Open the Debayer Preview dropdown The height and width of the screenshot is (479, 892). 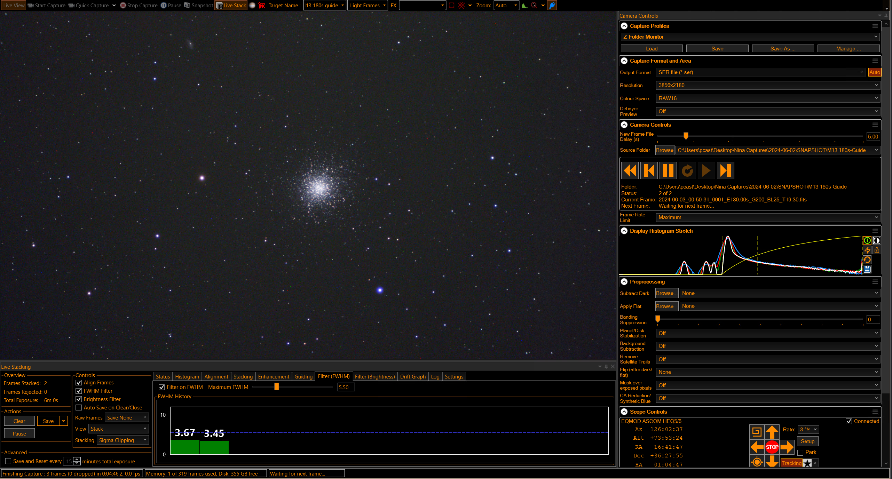[x=768, y=111]
